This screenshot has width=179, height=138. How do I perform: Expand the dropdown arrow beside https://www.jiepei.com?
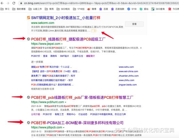62,44
